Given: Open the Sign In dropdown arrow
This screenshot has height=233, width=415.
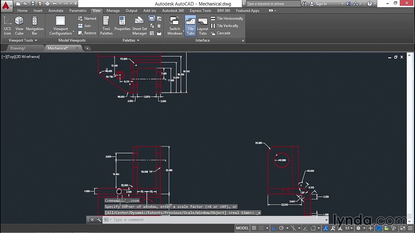Looking at the screenshot, I should pyautogui.click(x=342, y=4).
